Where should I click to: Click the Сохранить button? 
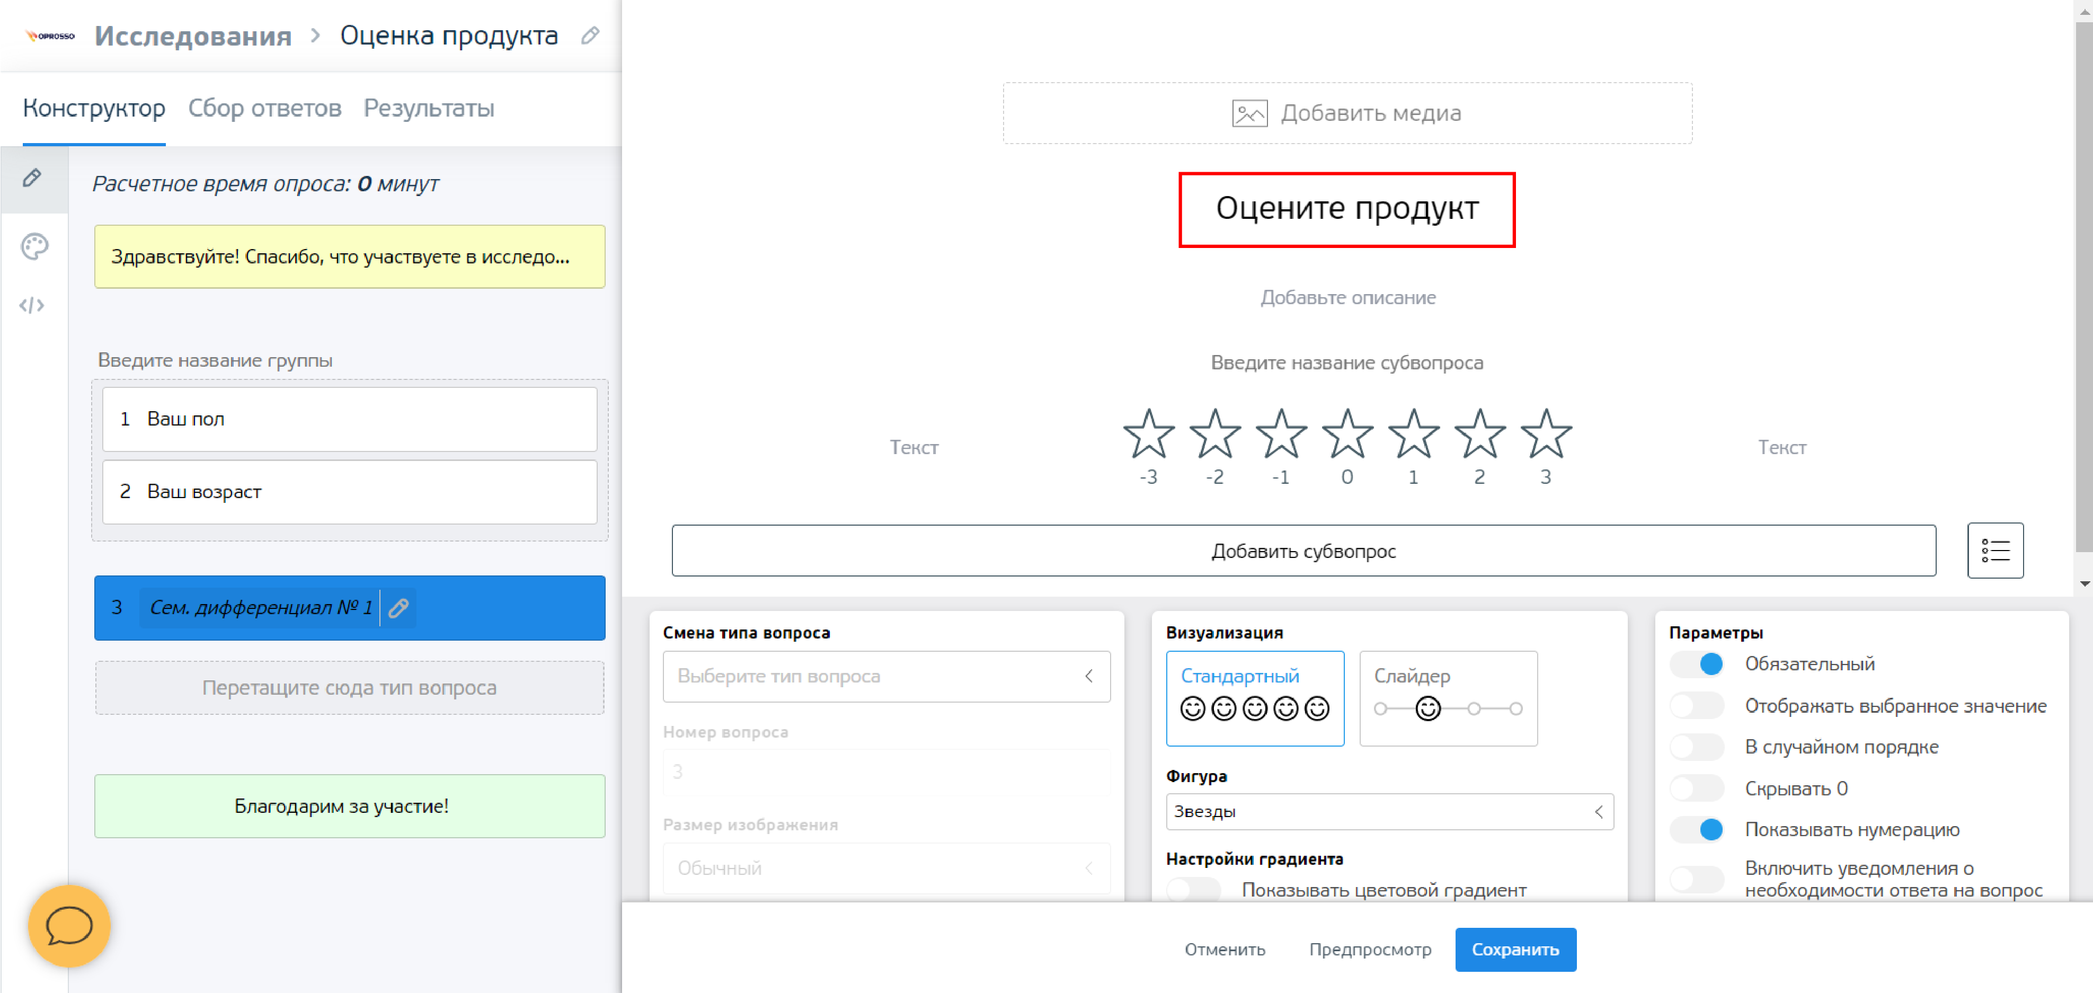click(x=1514, y=949)
